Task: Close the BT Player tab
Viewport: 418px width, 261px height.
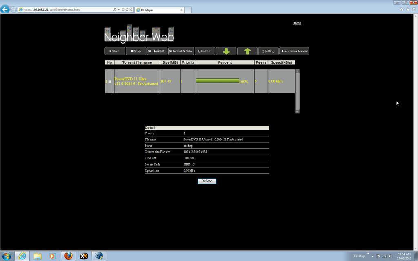Action: click(182, 10)
